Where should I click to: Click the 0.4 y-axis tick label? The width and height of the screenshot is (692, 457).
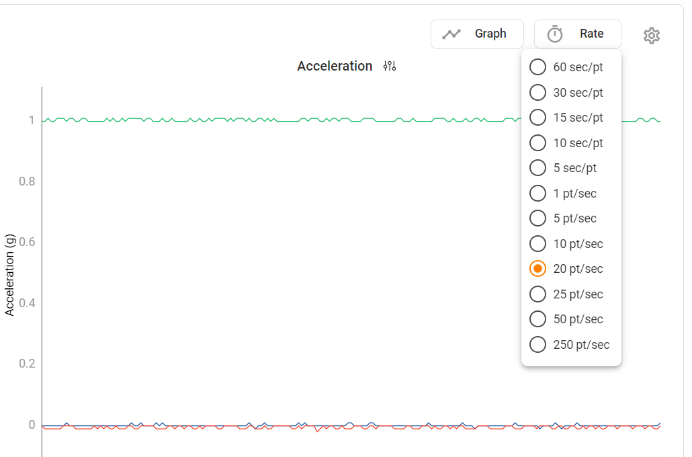27,303
